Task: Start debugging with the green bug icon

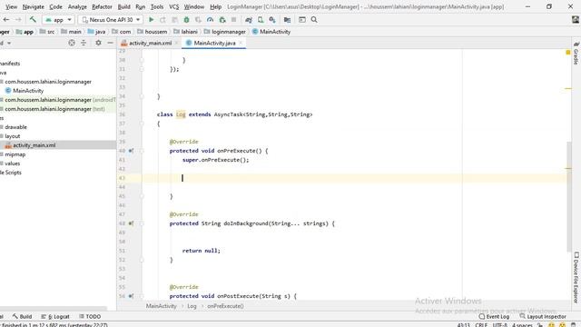Action: tap(186, 20)
